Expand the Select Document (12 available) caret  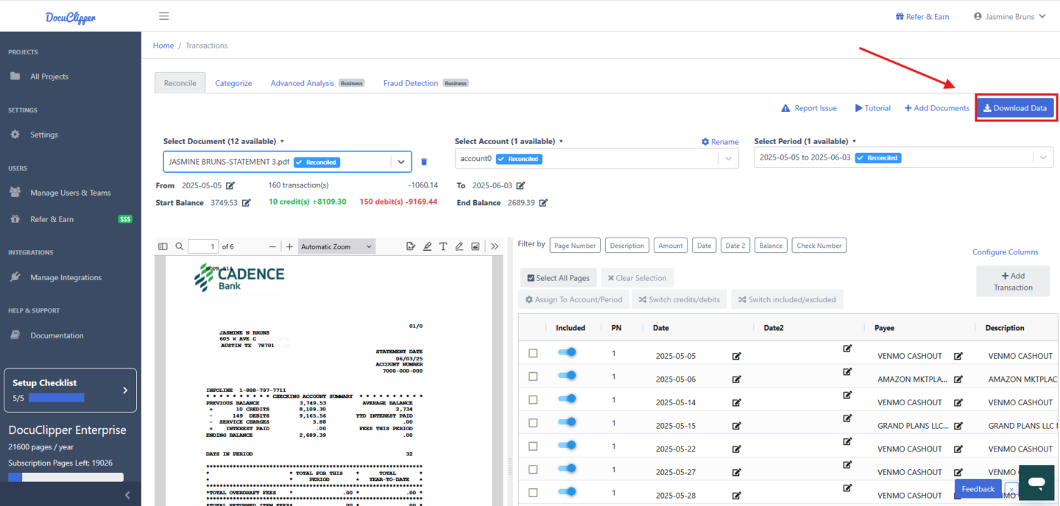click(x=282, y=141)
